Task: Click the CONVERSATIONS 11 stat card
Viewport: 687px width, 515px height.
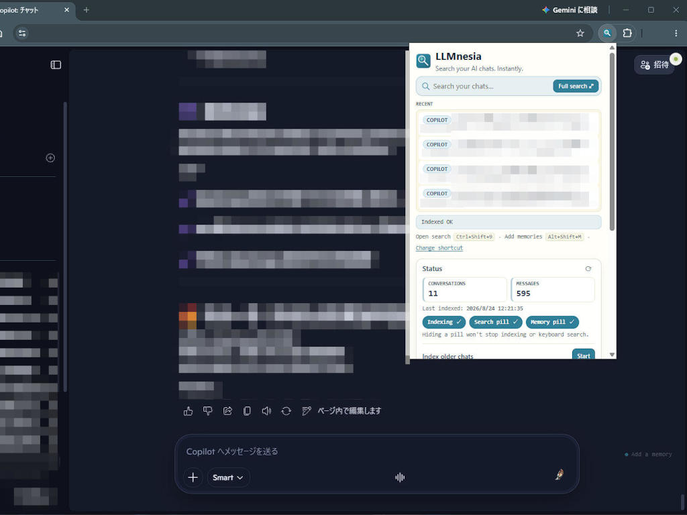Action: click(464, 290)
